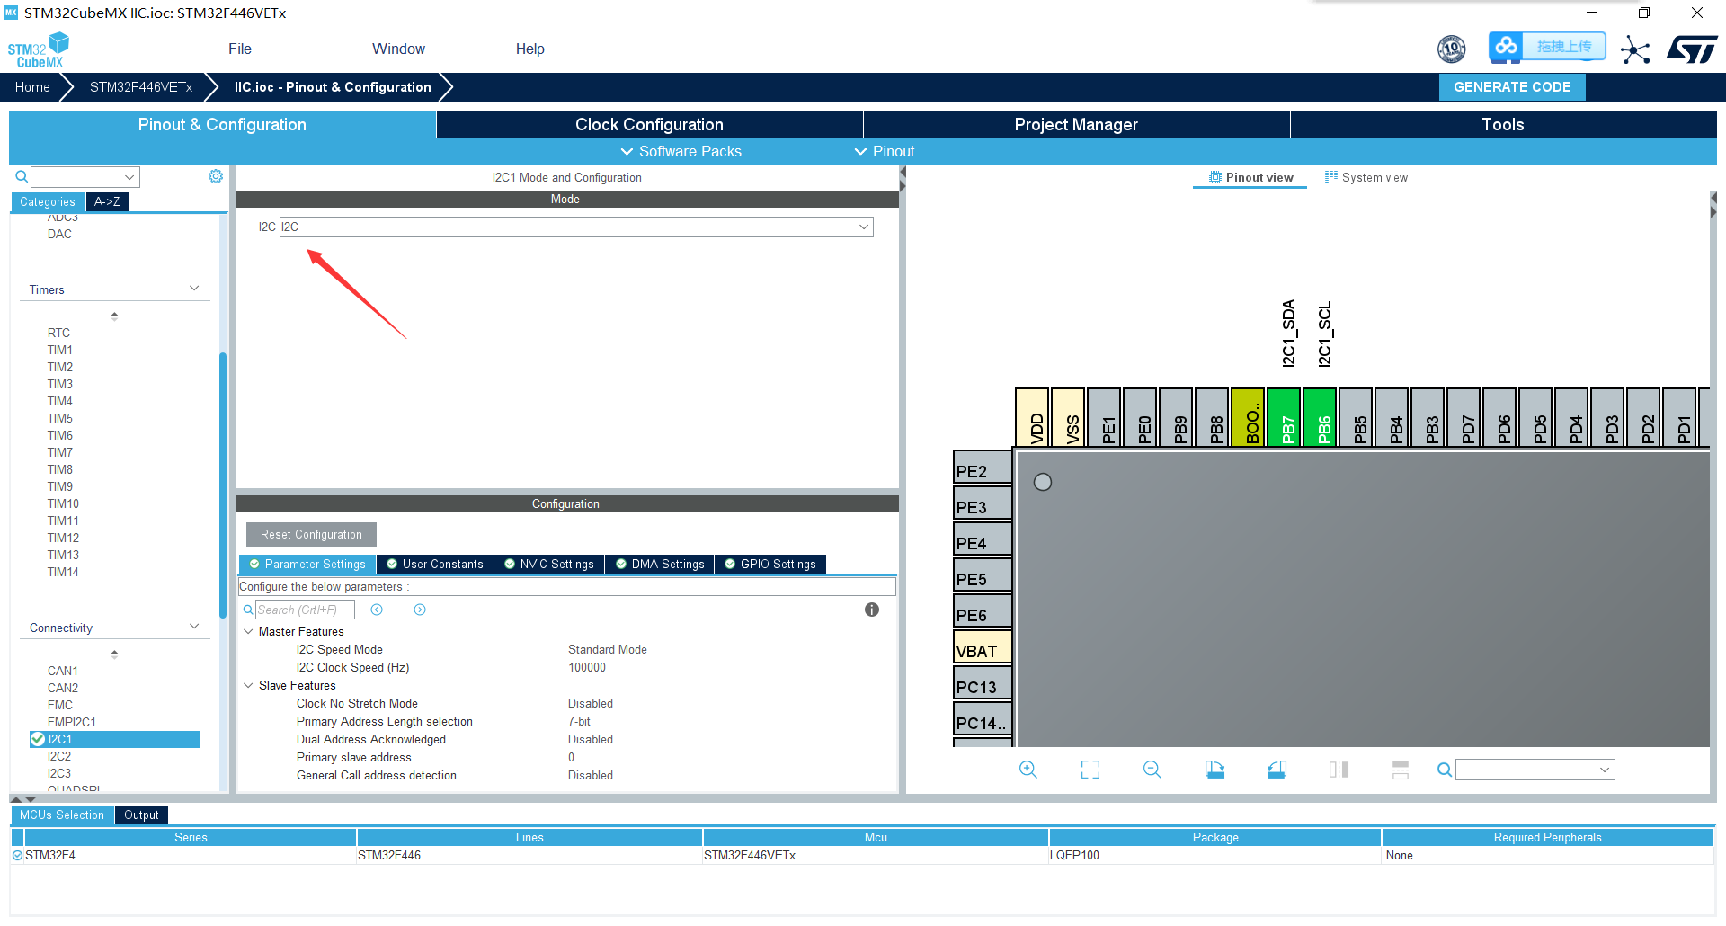1726x926 pixels.
Task: Click the I2C1 enabled check icon
Action: [x=38, y=739]
